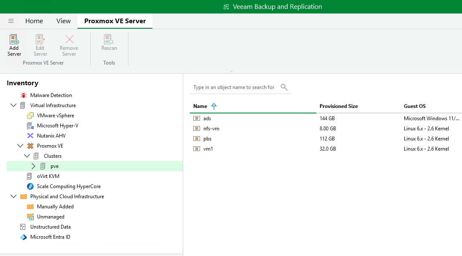The image size is (462, 256).
Task: Select the nfs-vm name
Action: coord(211,129)
